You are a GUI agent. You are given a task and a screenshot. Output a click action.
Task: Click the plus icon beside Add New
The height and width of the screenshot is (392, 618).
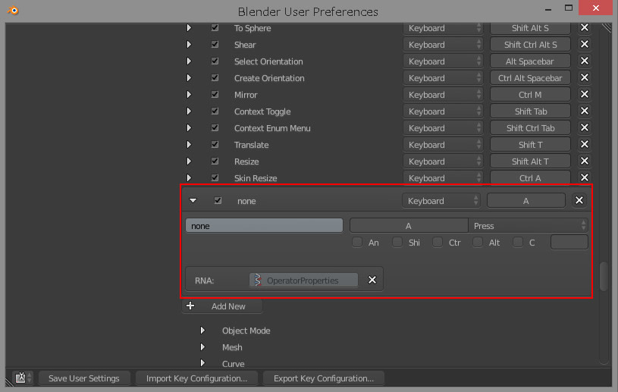point(190,306)
